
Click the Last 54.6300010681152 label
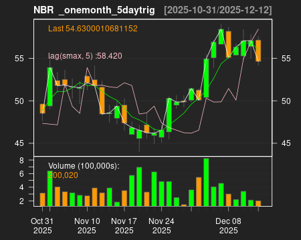[93, 29]
